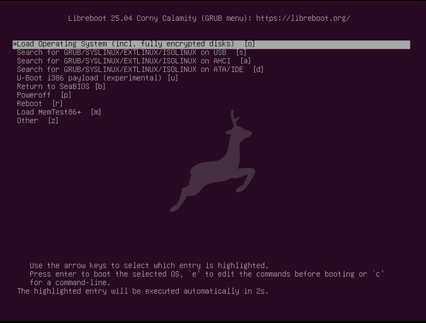Select U-Boot i386 payload (experimental) entry
The height and width of the screenshot is (323, 426).
click(98, 78)
